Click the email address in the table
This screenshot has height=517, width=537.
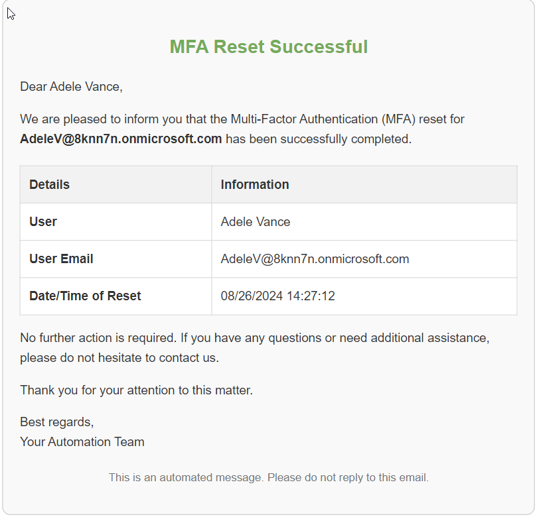[x=315, y=259]
